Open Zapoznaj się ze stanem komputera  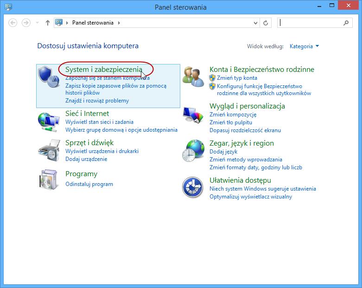click(x=108, y=78)
